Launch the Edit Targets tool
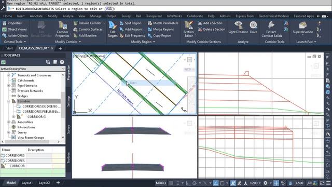Viewport: 332px width, 187px height. [113, 29]
